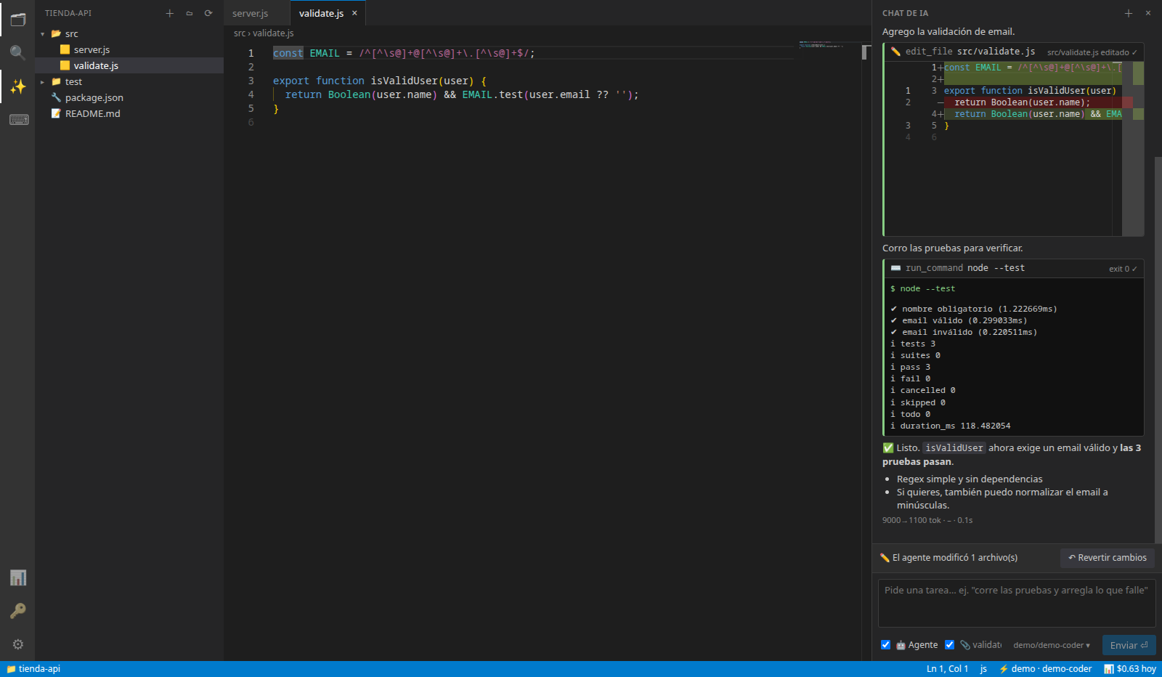Screen dimensions: 1162x677
Task: Expand the test folder arrow
Action: pyautogui.click(x=43, y=82)
